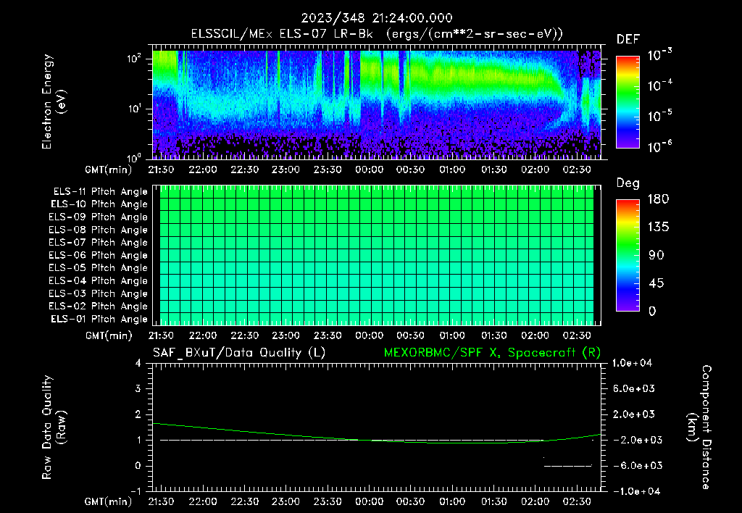The image size is (742, 513).
Task: Click the 02:30 time label under the electron spectrogram
Action: point(577,170)
